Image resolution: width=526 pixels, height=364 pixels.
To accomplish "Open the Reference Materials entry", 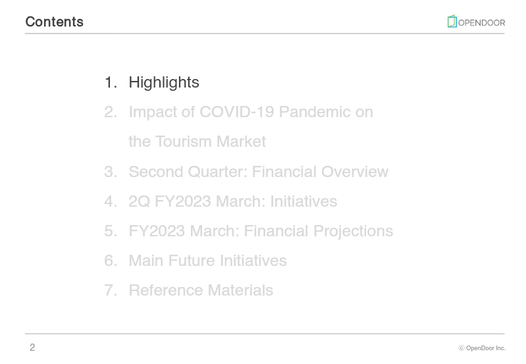I will coord(201,290).
